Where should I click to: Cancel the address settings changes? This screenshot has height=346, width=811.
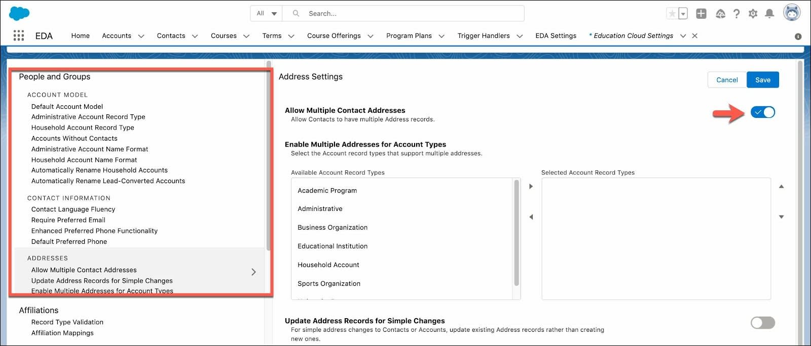pos(727,80)
